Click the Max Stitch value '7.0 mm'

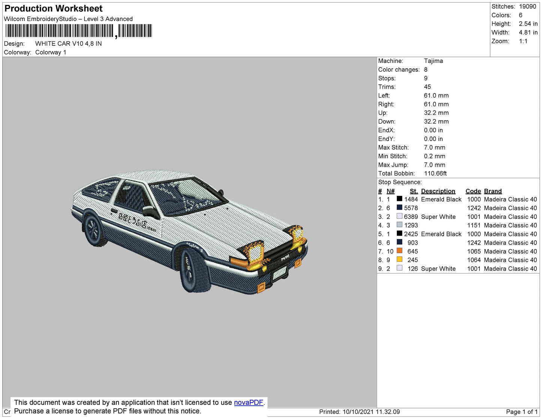435,147
